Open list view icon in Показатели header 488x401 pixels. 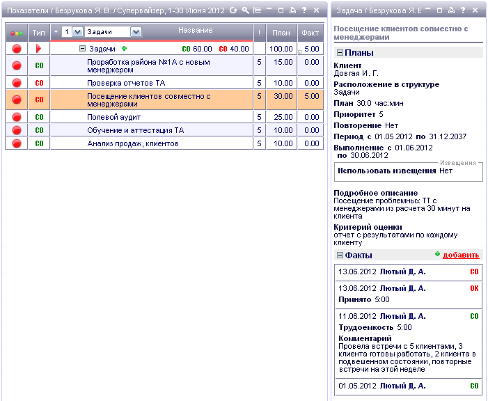[257, 10]
